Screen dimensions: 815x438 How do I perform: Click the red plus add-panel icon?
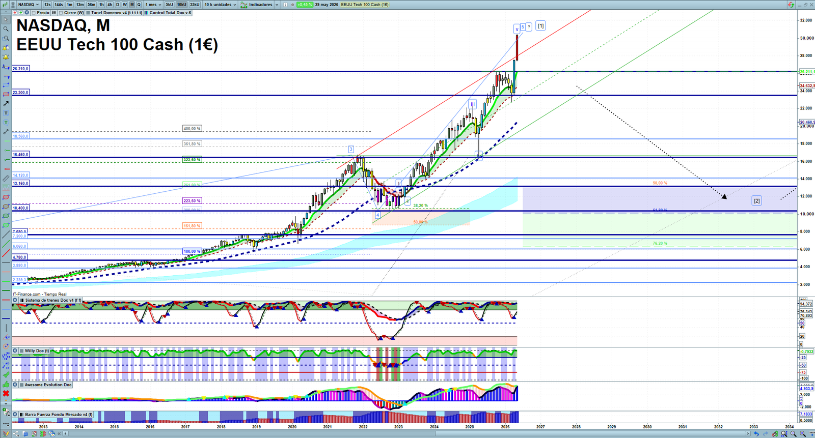15,13
